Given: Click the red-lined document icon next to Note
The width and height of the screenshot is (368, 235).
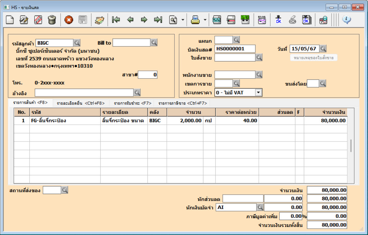Looking at the screenshot, I should pos(231,20).
